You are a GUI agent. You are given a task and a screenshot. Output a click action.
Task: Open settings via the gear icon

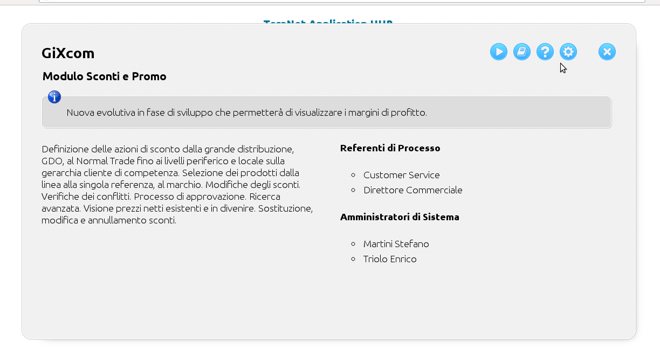(568, 52)
